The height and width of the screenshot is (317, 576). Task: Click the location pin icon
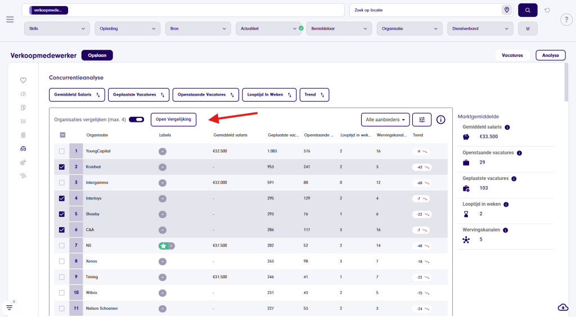coord(507,10)
